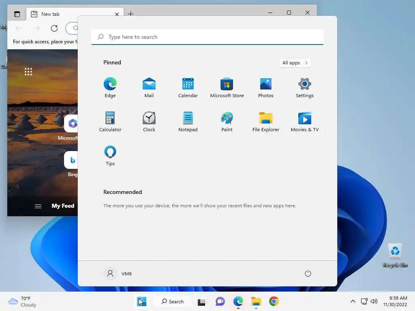This screenshot has height=311, width=415.
Task: Open Edge tab actions menu
Action: coord(17,14)
